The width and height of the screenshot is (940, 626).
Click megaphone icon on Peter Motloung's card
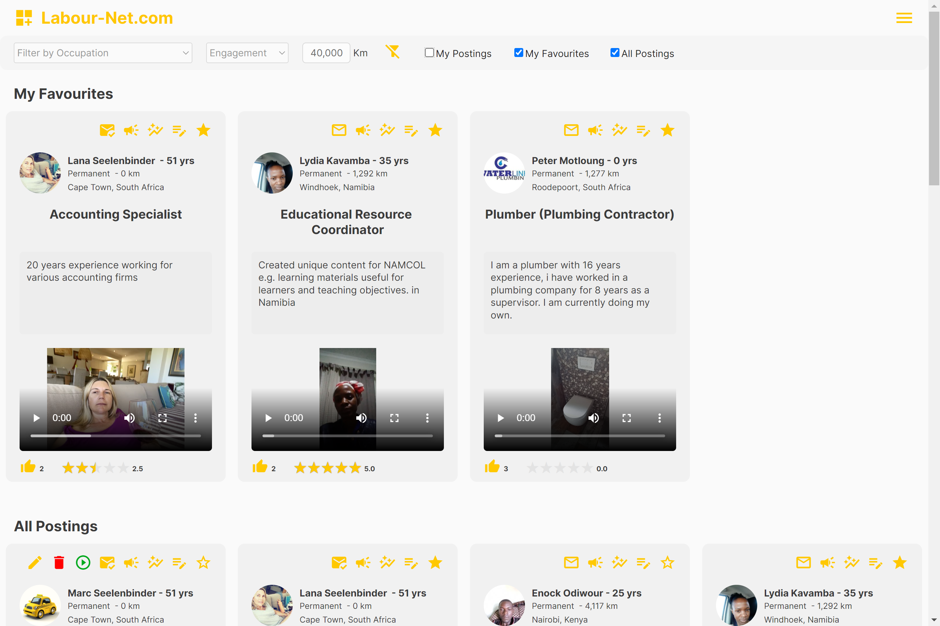(x=595, y=130)
